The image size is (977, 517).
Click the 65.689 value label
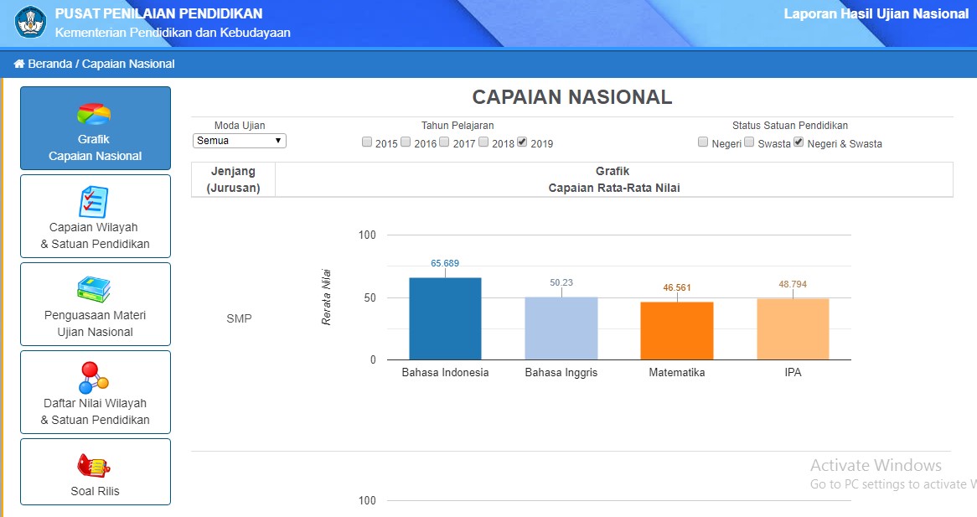445,263
